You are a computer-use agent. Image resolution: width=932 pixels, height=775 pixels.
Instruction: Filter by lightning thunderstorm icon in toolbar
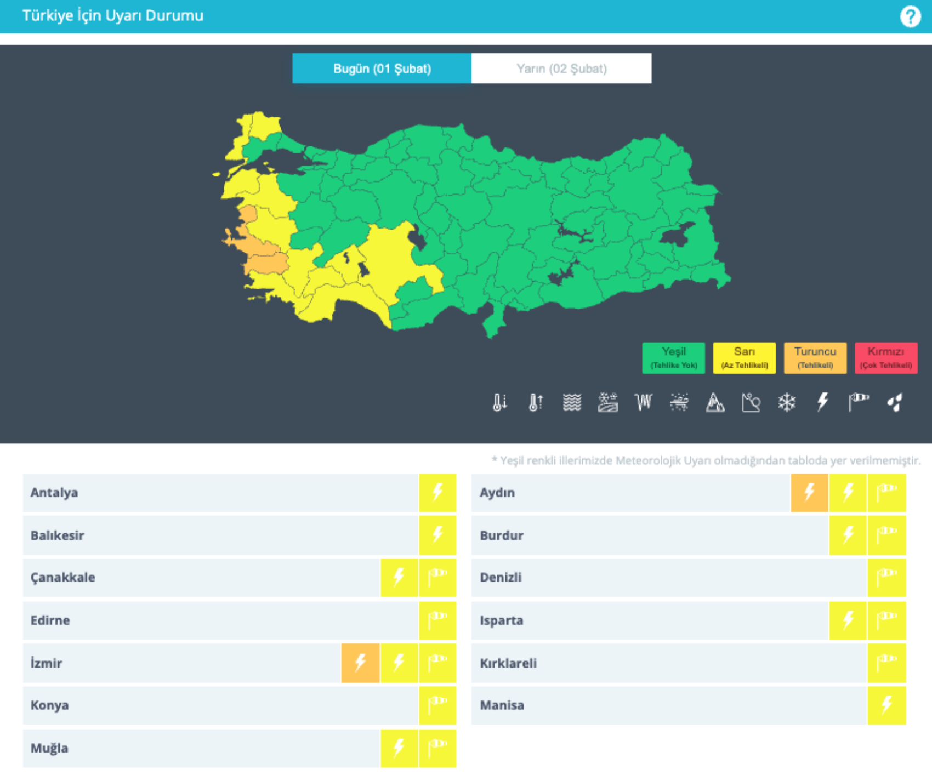[x=822, y=402]
